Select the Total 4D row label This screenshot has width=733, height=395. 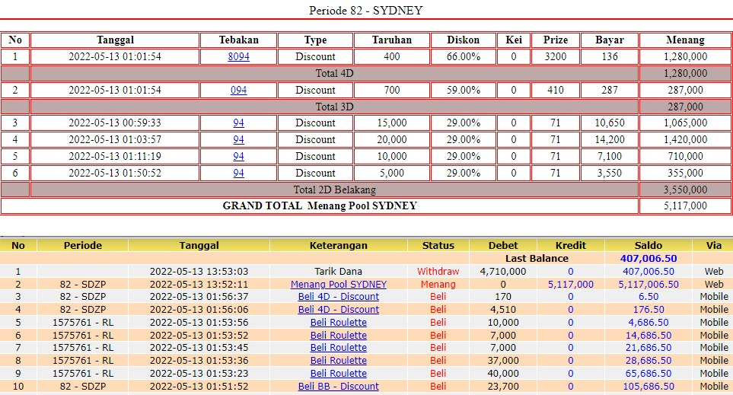pyautogui.click(x=334, y=73)
